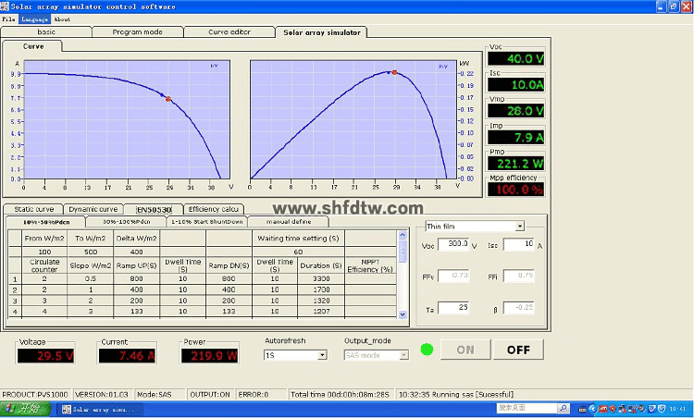Turn the output OFF
This screenshot has height=418, width=694.
pyautogui.click(x=518, y=350)
